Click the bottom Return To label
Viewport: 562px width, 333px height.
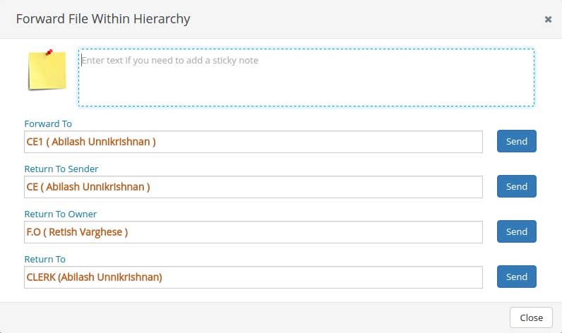(x=44, y=260)
